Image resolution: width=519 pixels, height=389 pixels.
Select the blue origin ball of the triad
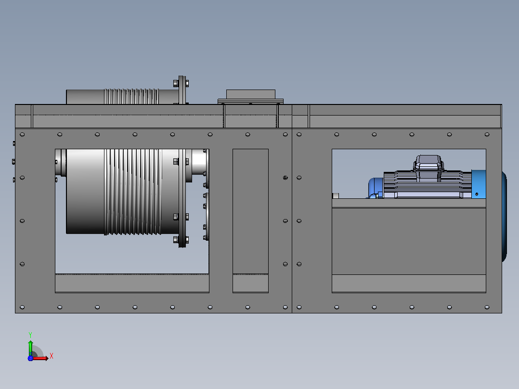(x=30, y=358)
